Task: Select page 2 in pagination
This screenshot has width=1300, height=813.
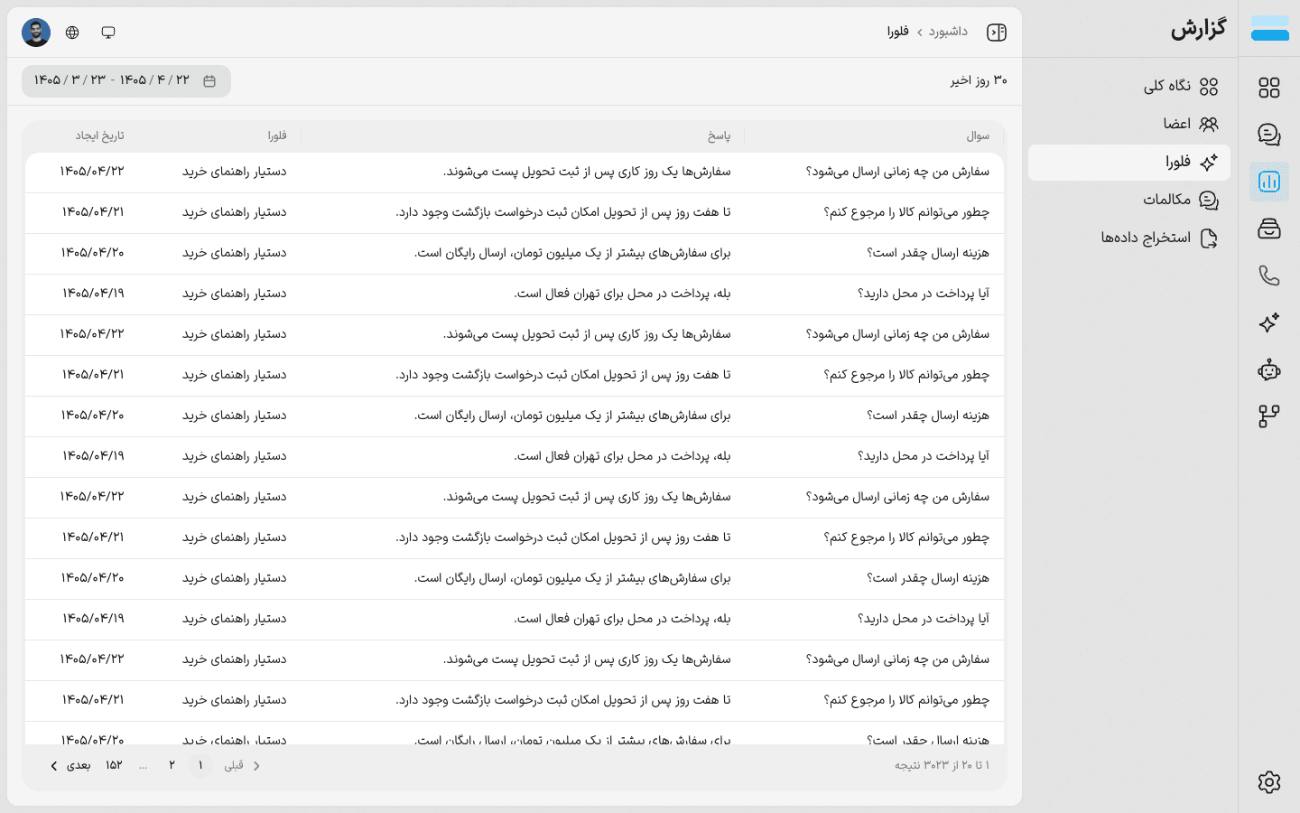Action: coord(172,765)
